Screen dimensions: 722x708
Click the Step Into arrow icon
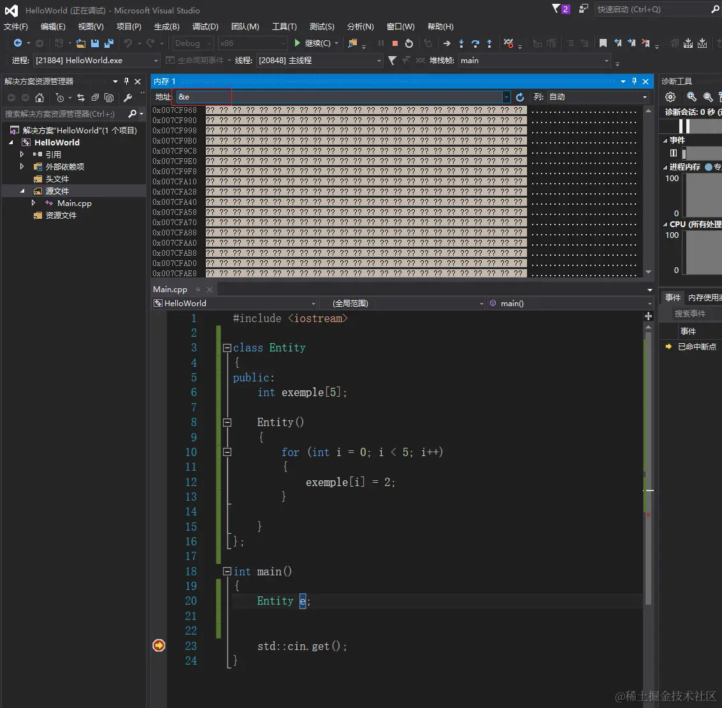461,43
